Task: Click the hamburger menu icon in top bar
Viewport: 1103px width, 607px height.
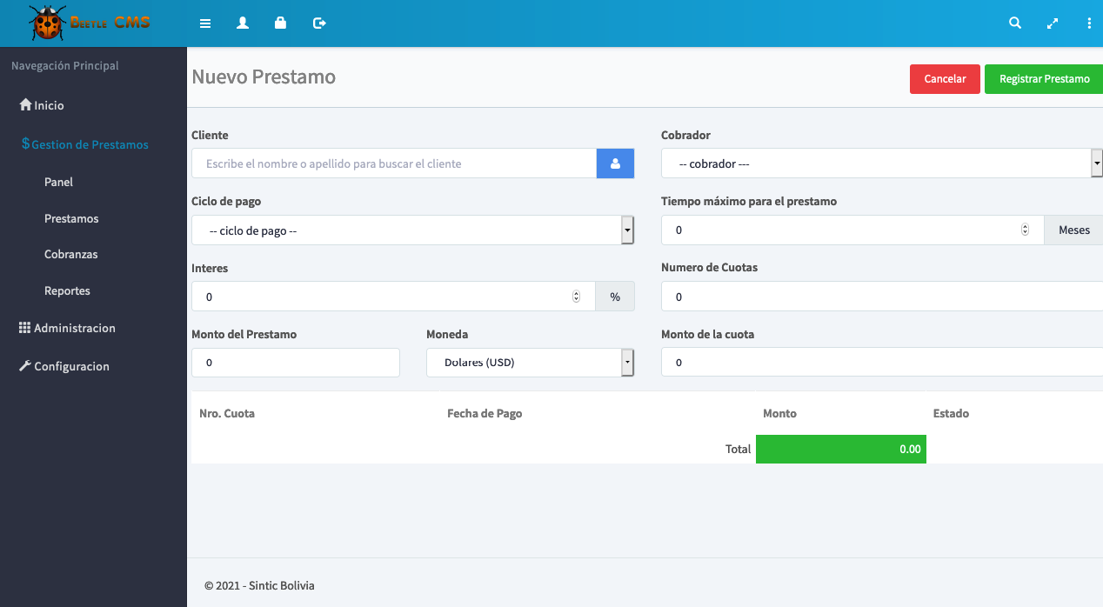Action: 205,23
